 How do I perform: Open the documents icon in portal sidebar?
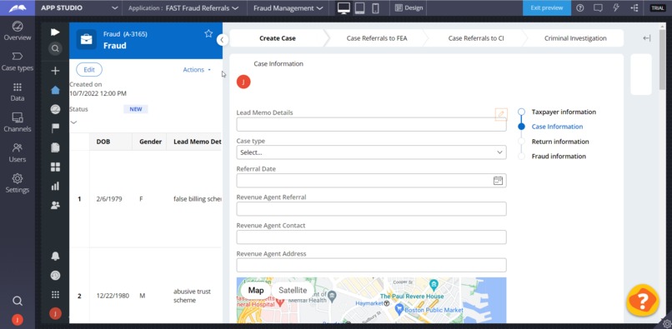coord(55,147)
